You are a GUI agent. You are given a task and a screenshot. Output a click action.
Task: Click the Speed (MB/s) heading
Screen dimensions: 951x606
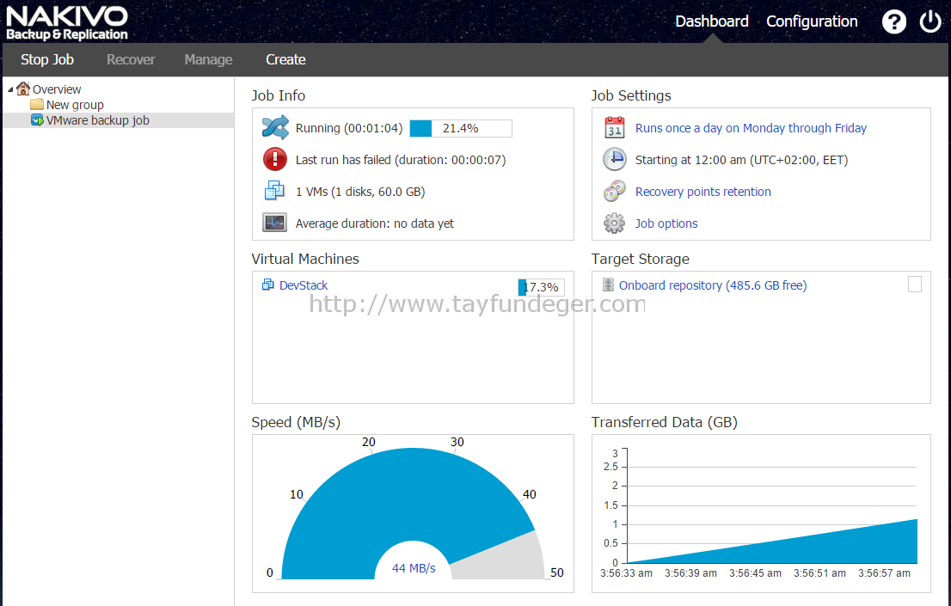(296, 421)
